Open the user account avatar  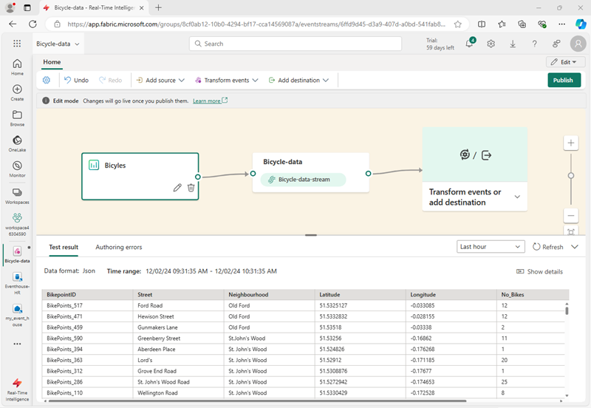[578, 44]
